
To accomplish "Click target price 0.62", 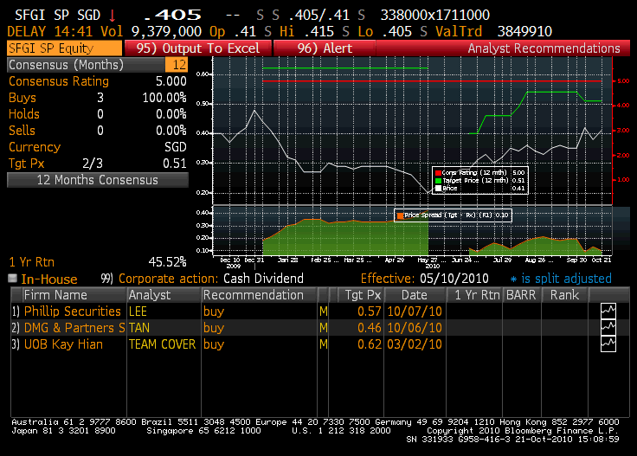I will (x=370, y=344).
